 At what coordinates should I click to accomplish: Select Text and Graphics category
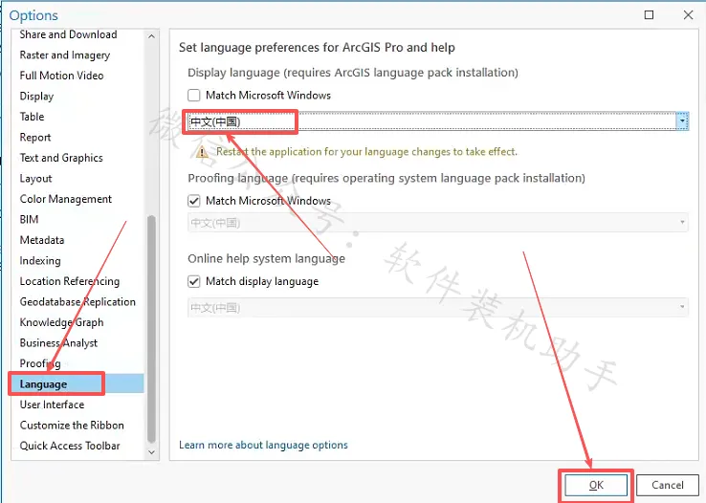pos(61,158)
